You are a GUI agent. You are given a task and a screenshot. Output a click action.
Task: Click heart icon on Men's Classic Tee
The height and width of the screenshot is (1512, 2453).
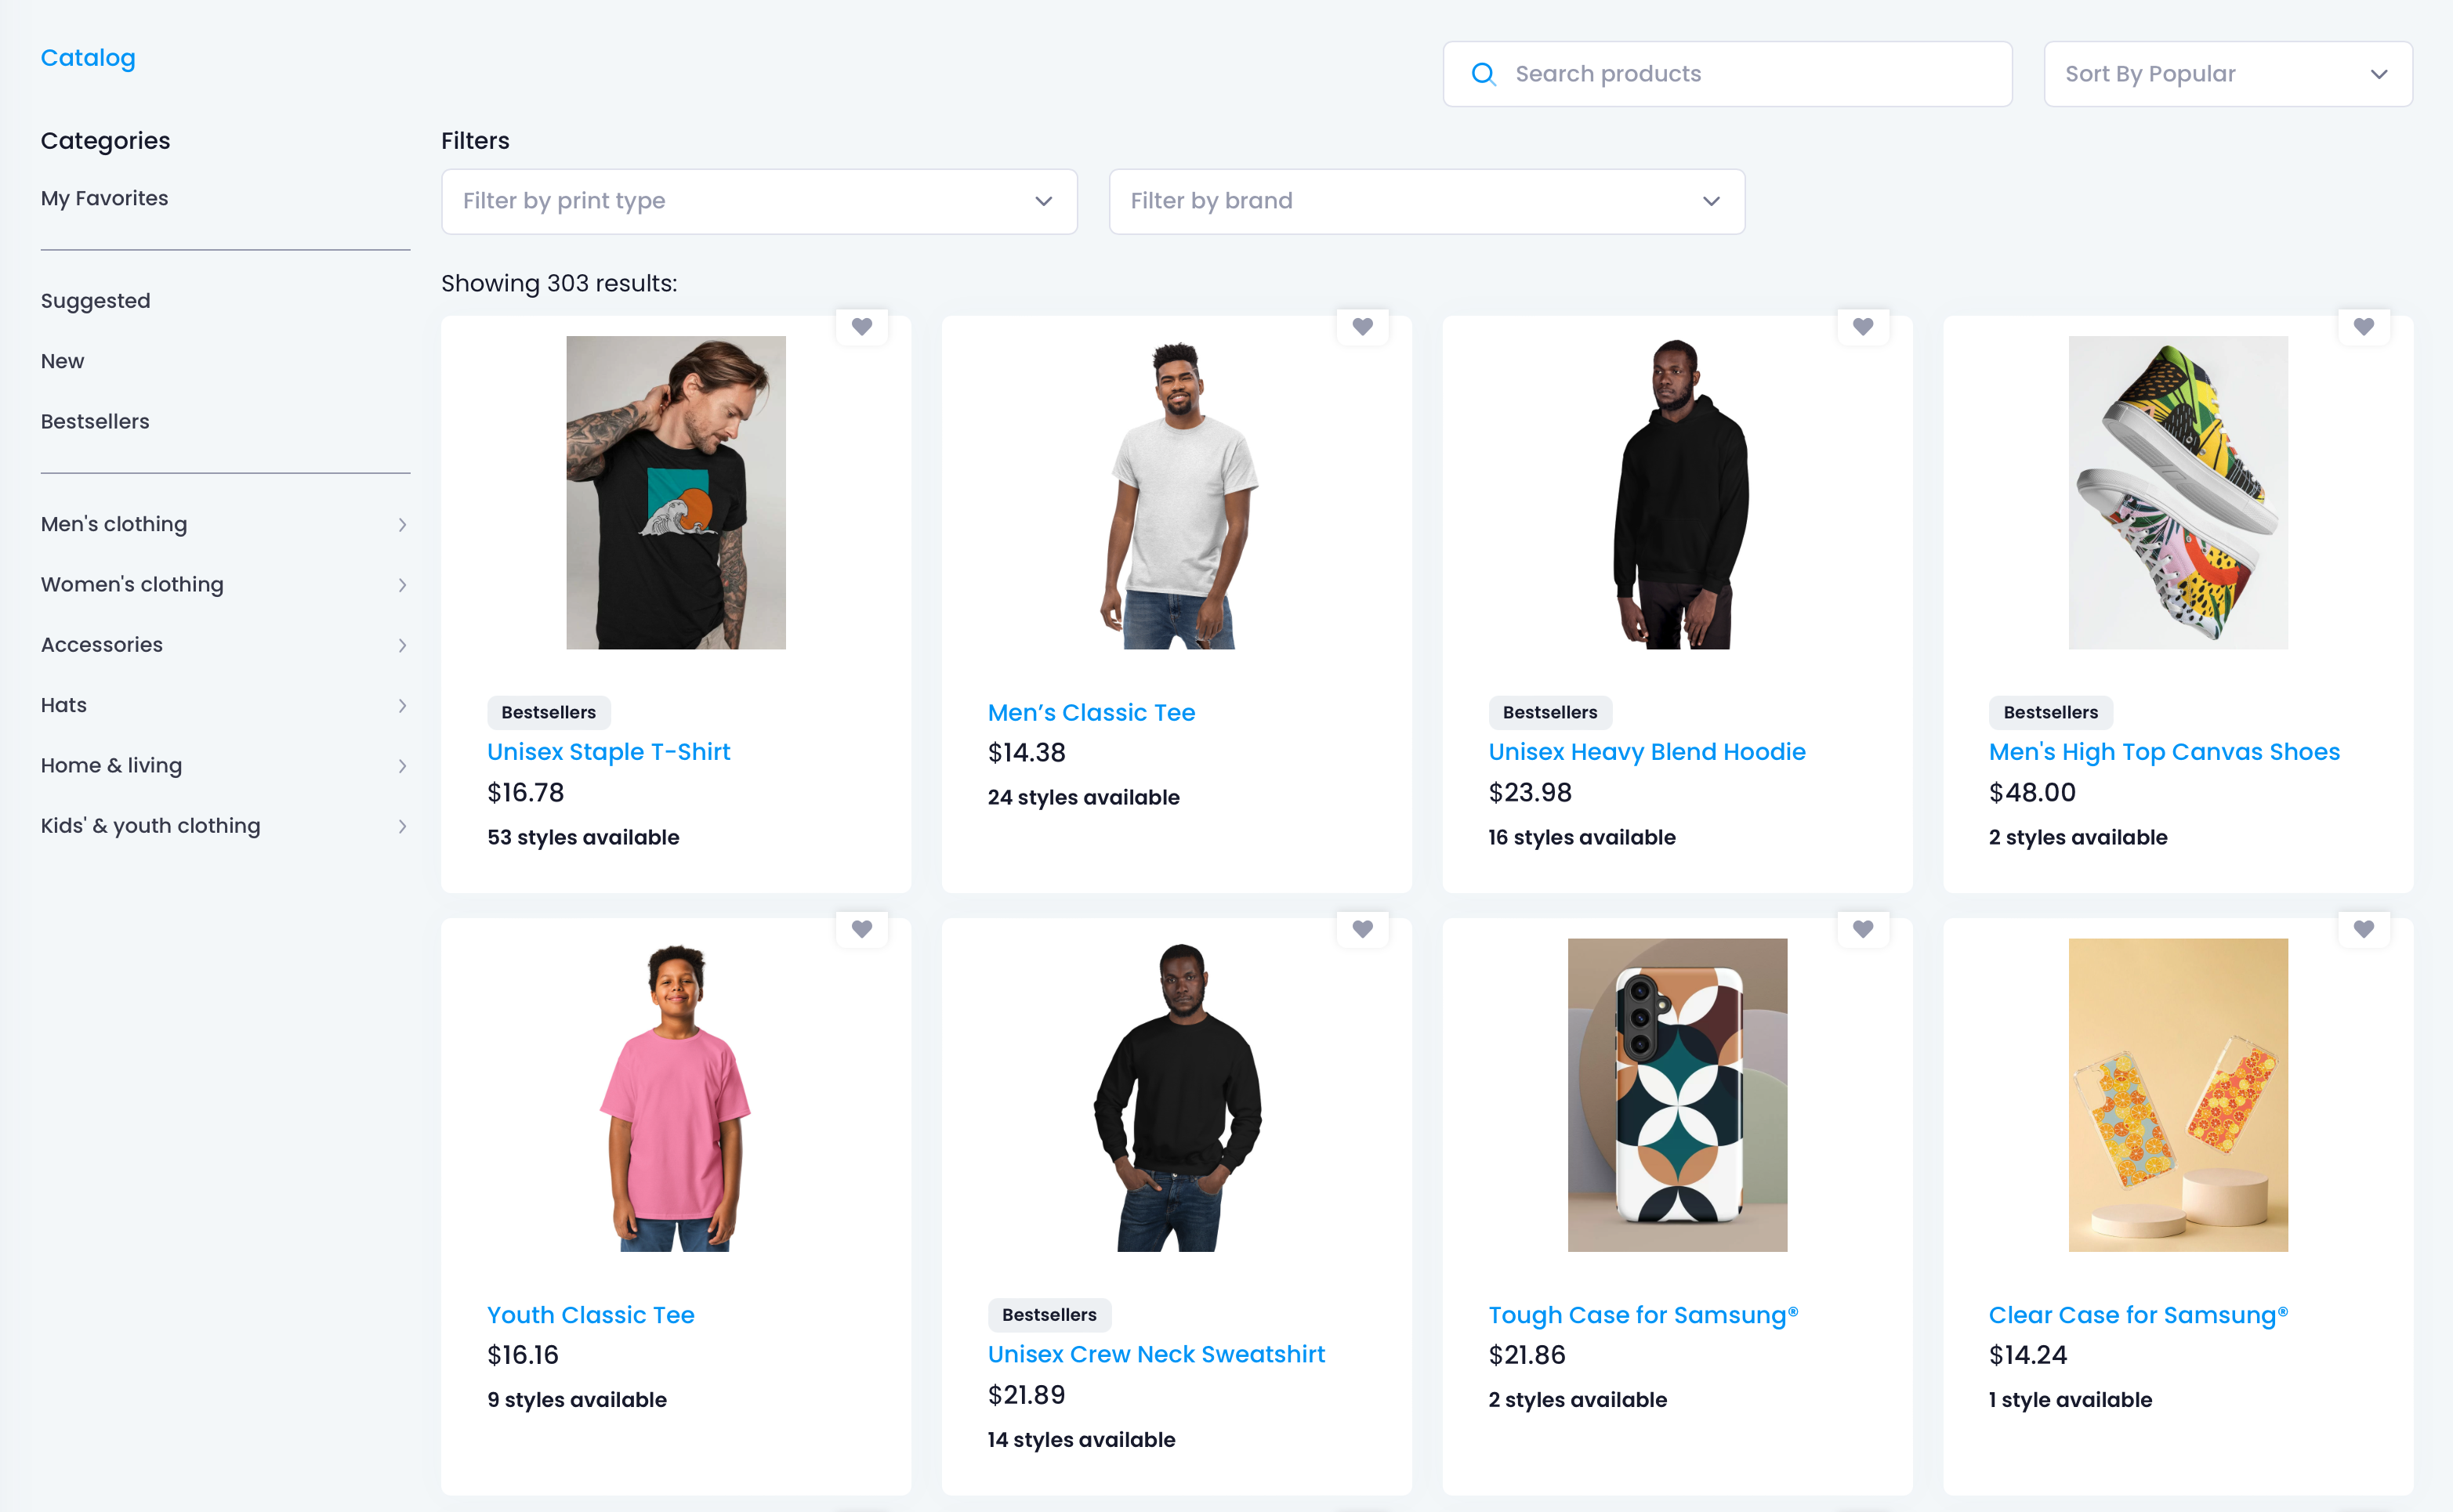[1363, 326]
